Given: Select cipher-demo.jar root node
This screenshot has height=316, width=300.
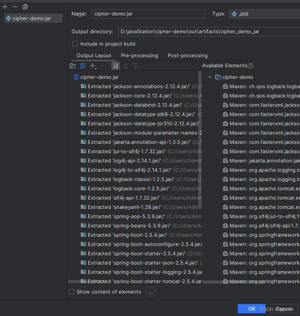Looking at the screenshot, I should pyautogui.click(x=96, y=77).
